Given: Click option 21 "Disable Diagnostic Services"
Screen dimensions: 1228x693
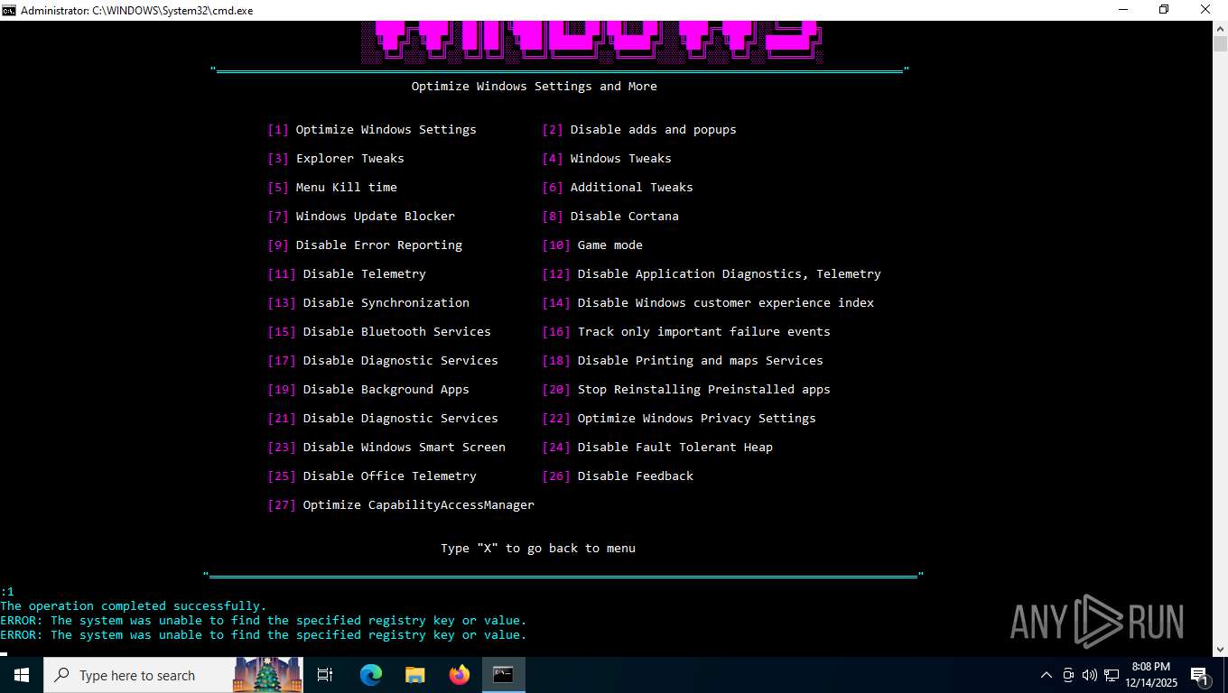Looking at the screenshot, I should pos(400,419).
